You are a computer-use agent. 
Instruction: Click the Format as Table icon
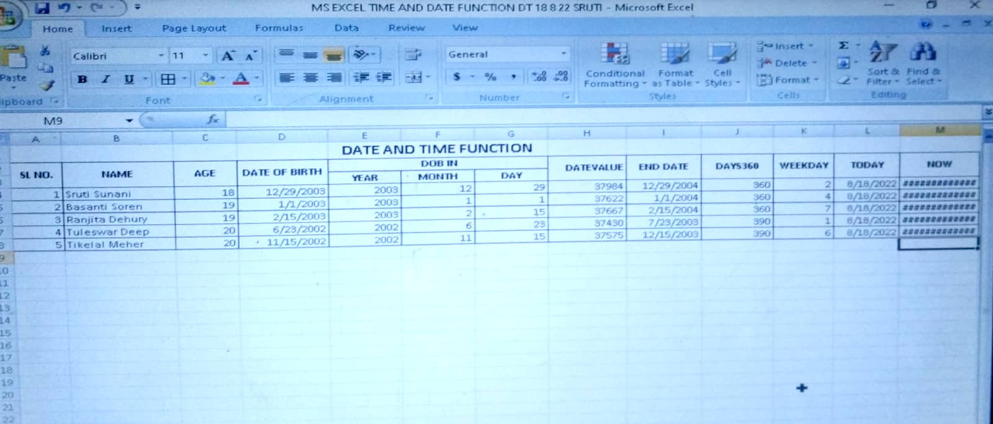pos(675,55)
